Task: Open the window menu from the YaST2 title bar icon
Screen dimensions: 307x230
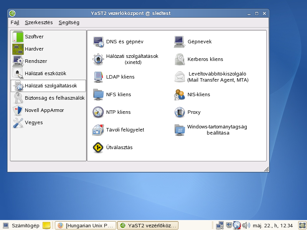Action: coord(12,13)
